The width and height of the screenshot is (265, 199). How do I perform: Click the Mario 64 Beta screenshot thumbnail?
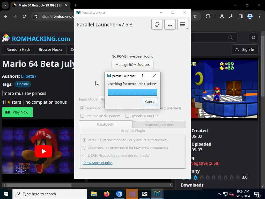tap(224, 89)
